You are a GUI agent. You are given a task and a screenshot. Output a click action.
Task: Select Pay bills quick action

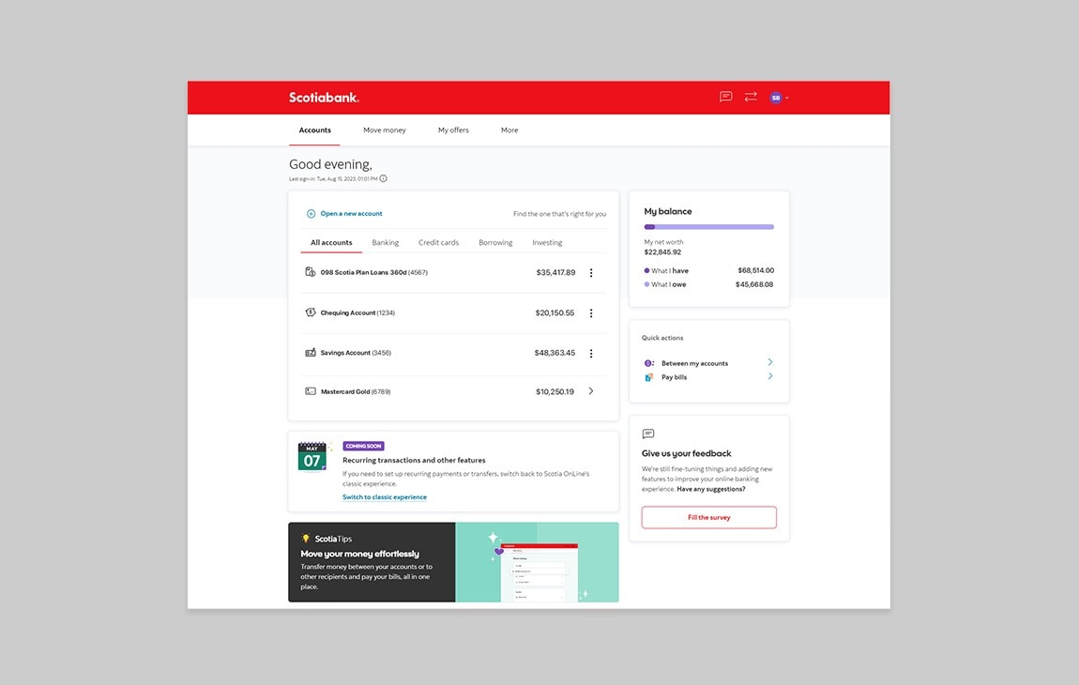674,377
